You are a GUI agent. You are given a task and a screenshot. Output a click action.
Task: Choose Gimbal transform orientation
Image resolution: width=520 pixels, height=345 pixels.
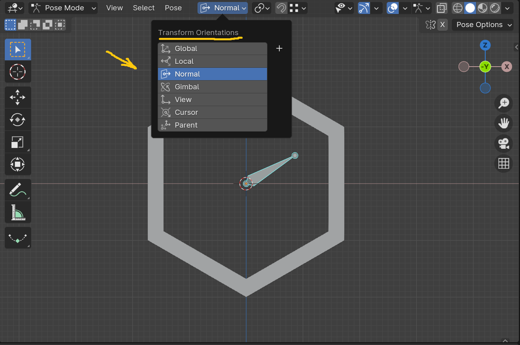click(213, 87)
